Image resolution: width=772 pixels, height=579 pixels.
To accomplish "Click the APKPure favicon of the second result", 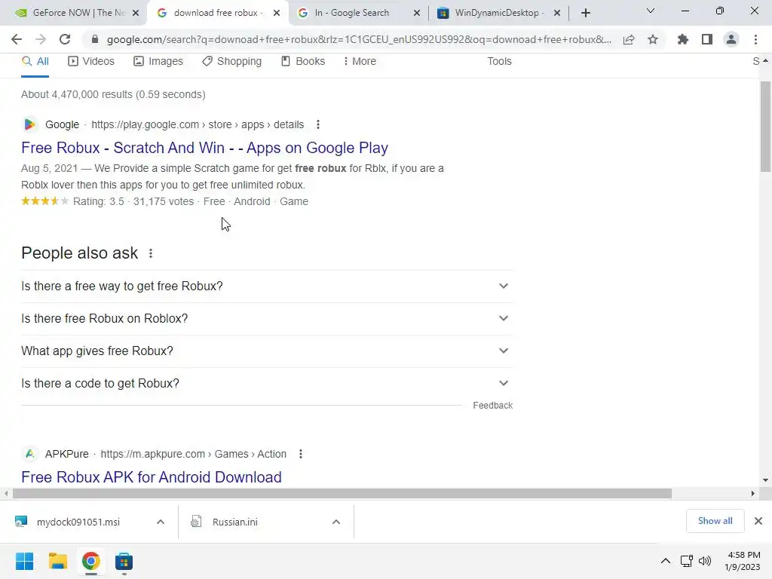I will click(x=29, y=454).
